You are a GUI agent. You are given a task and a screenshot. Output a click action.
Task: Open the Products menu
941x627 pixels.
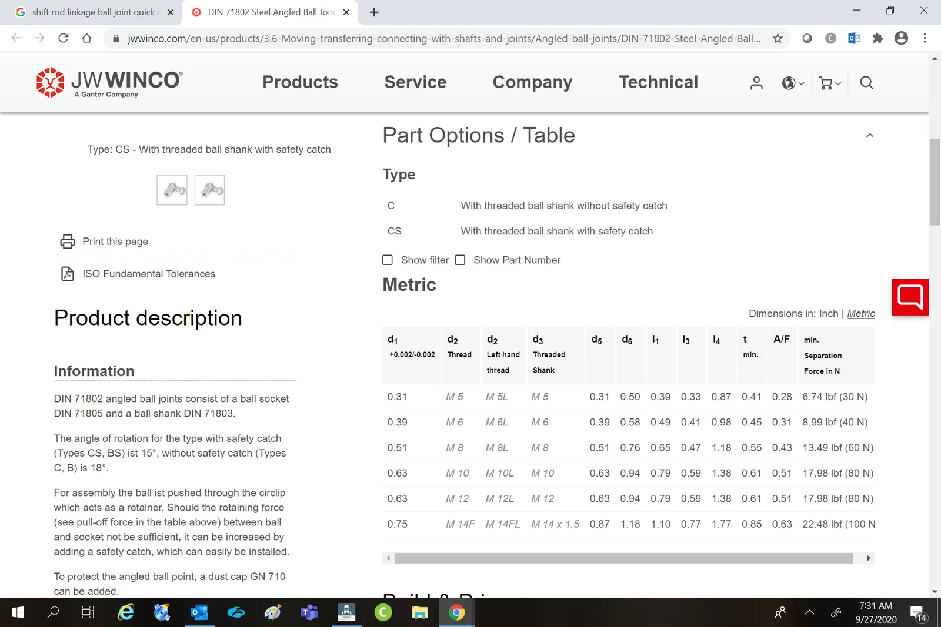pos(300,82)
